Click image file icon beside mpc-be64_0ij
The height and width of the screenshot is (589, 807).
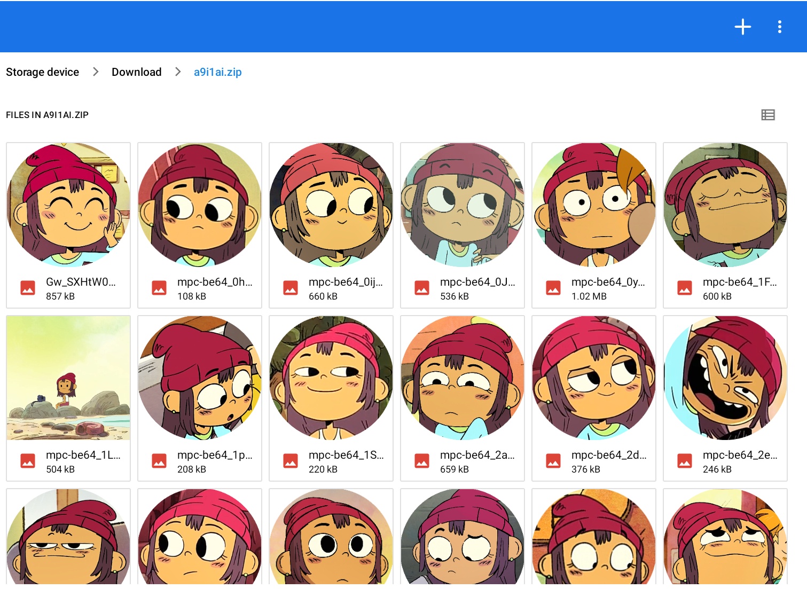[x=291, y=288]
